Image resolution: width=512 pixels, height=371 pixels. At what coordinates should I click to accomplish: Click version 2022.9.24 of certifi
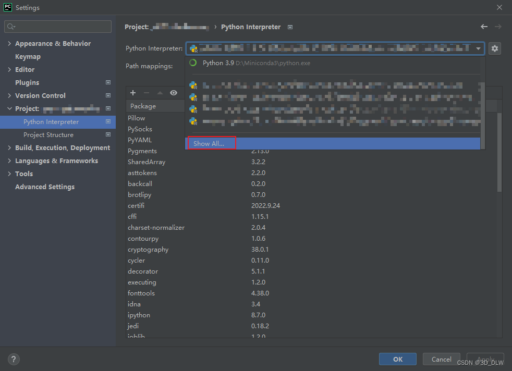(265, 206)
